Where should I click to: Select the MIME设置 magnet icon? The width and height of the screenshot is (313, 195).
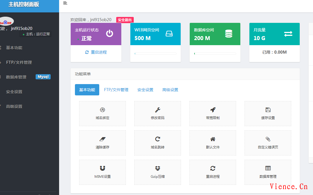pos(102,168)
